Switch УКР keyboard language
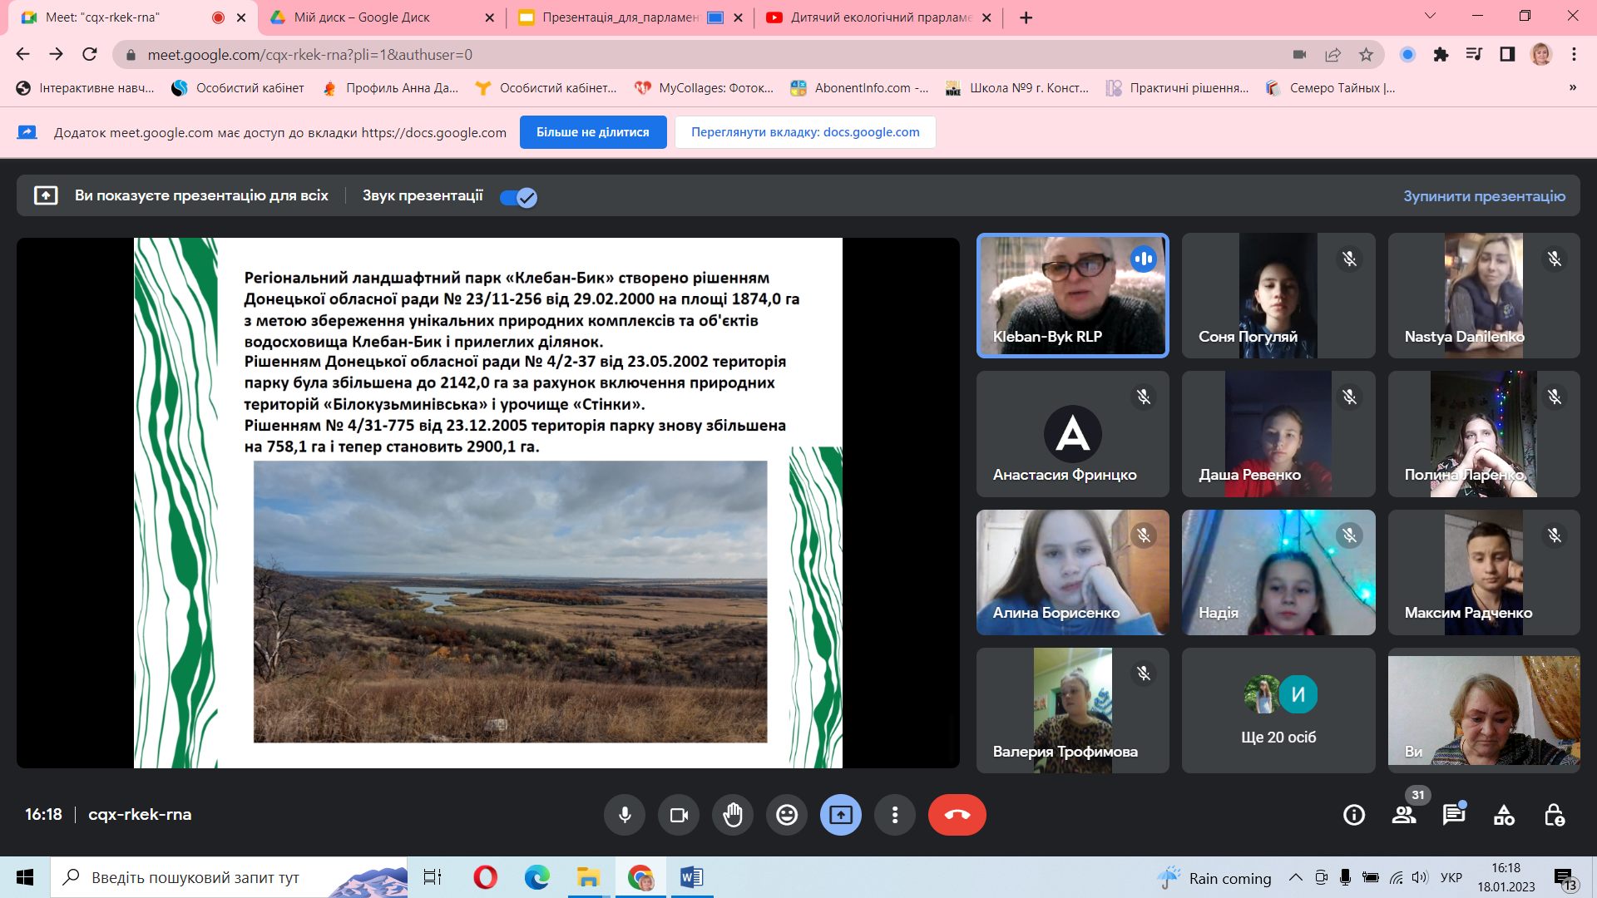The height and width of the screenshot is (898, 1597). [1451, 877]
